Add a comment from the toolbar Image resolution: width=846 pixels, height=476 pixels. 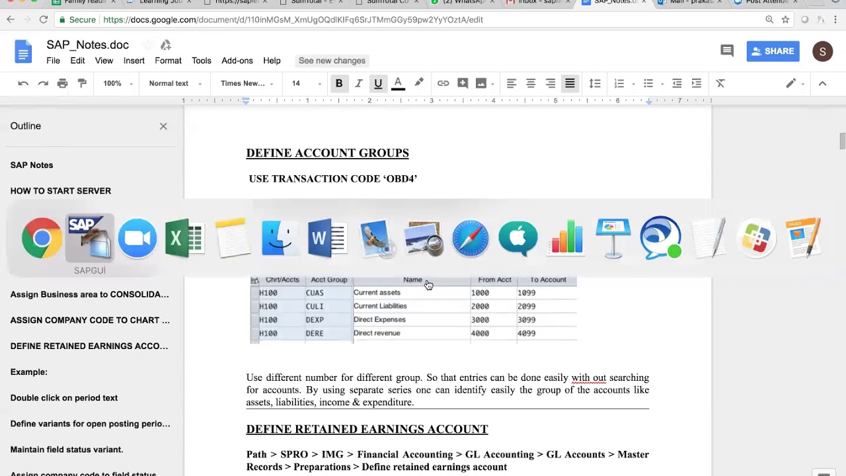tap(463, 83)
